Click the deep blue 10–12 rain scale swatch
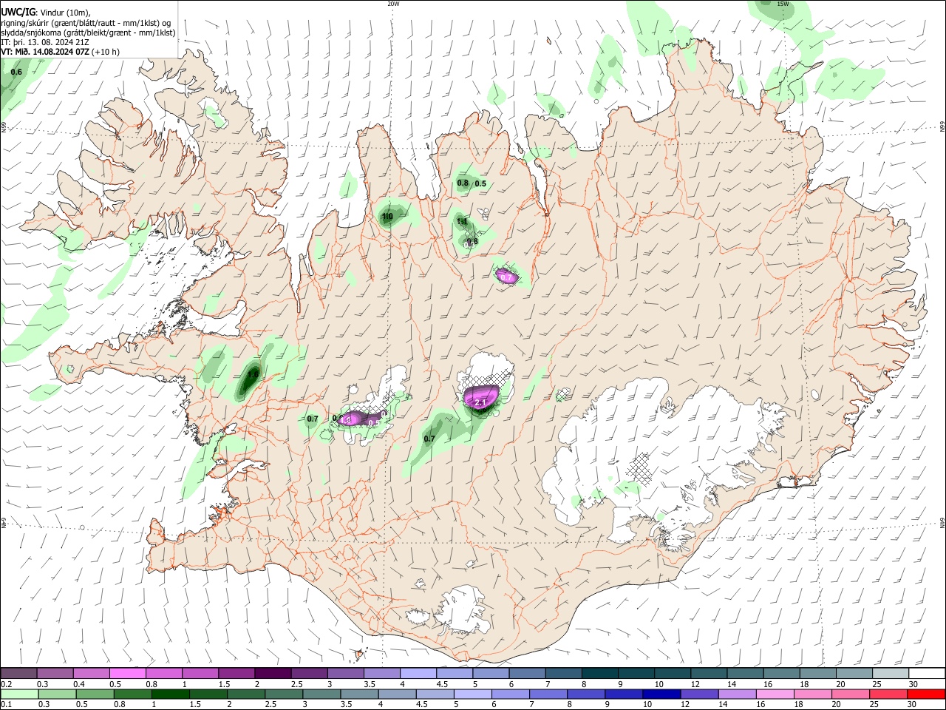The width and height of the screenshot is (946, 710). coord(662,694)
